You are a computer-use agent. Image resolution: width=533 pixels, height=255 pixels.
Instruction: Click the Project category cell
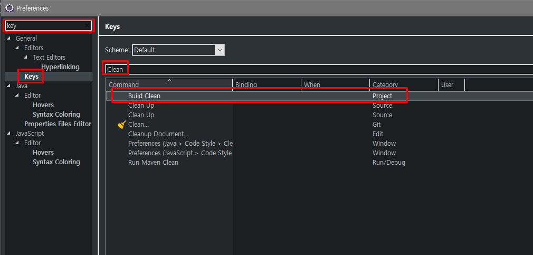(x=383, y=96)
